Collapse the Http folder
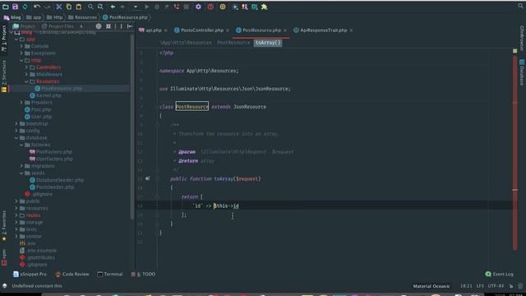The image size is (526, 296). coord(21,60)
